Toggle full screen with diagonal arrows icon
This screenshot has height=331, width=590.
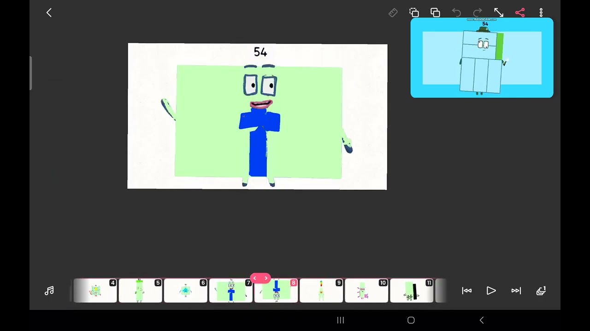pos(499,13)
